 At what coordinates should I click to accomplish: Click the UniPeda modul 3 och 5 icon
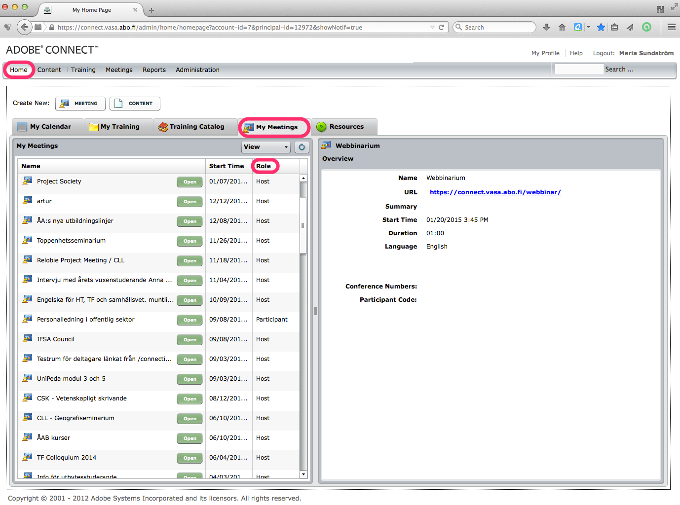click(28, 378)
